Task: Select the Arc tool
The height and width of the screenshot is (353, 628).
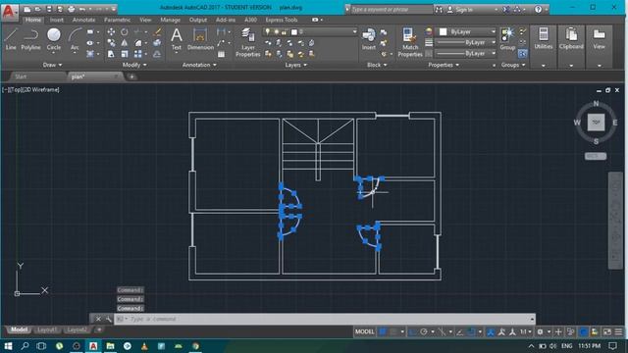Action: 75,39
